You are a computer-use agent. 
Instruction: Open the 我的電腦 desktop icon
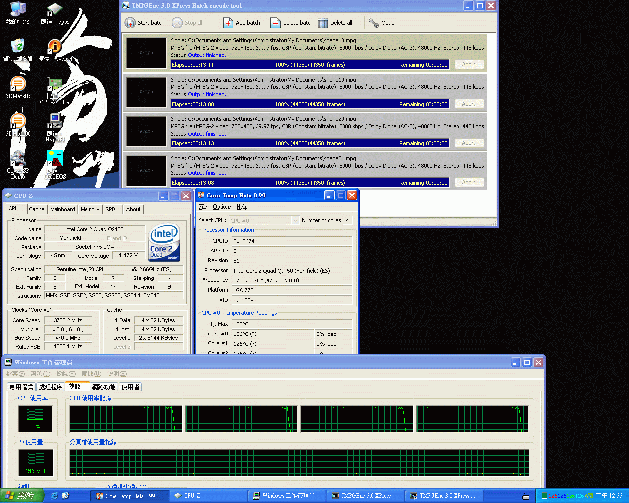tap(18, 13)
